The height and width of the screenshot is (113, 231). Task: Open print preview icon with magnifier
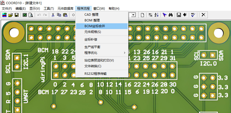tap(31, 15)
